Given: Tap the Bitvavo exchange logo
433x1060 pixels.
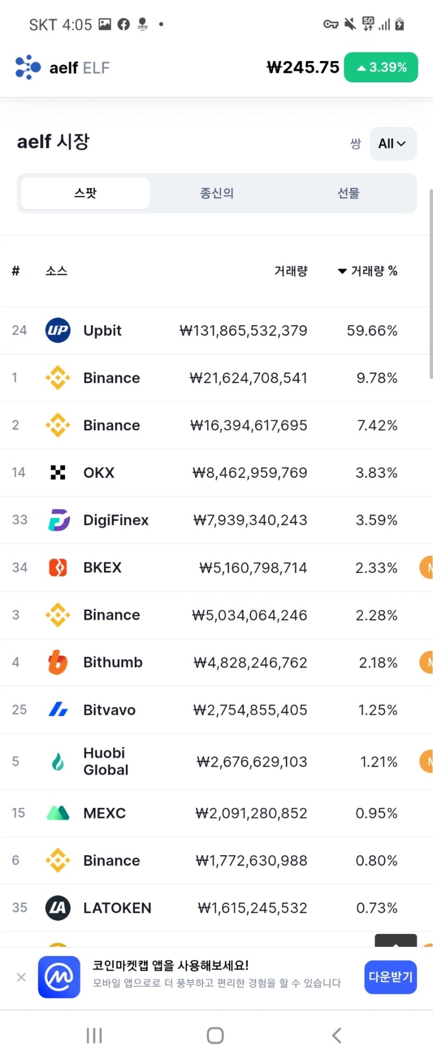Looking at the screenshot, I should pyautogui.click(x=58, y=709).
